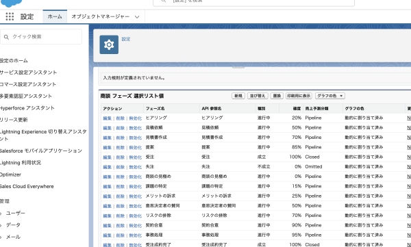Open Sales Cloud Everywhere in sidebar
This screenshot has width=411, height=247.
(x=27, y=186)
